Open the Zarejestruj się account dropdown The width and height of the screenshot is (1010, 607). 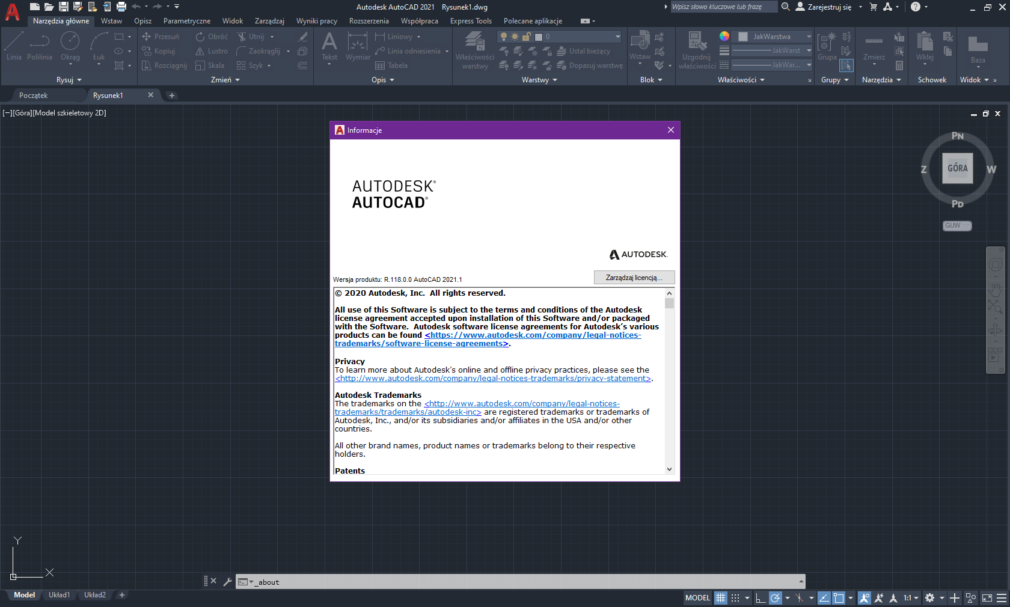coord(829,7)
